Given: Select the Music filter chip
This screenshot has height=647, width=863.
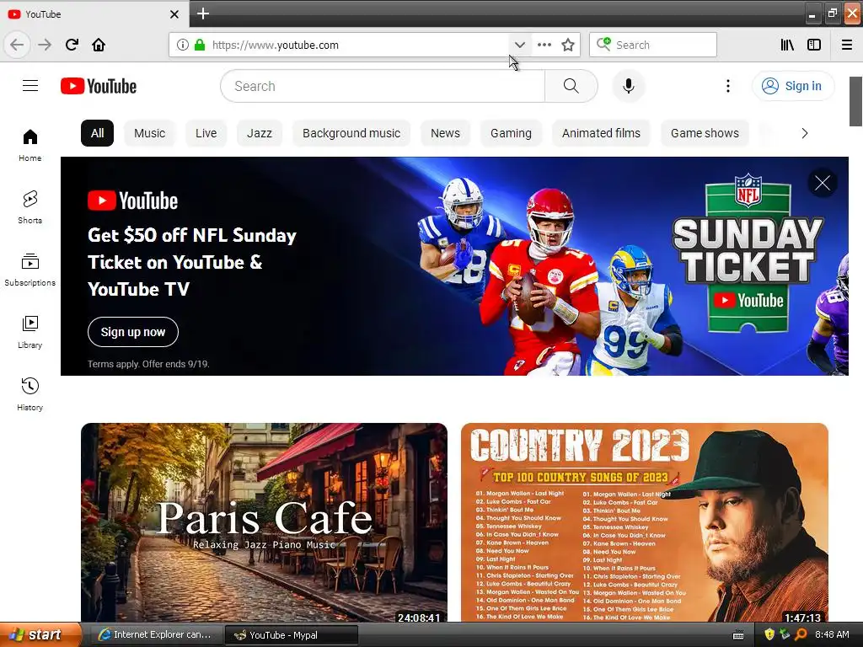Looking at the screenshot, I should click(150, 133).
